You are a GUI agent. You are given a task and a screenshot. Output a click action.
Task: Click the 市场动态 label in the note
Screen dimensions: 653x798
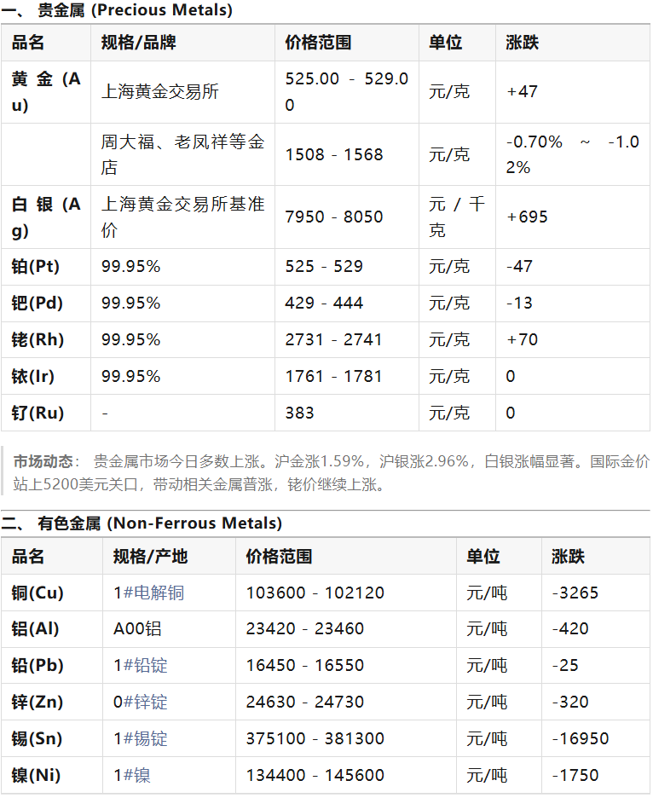pyautogui.click(x=42, y=462)
